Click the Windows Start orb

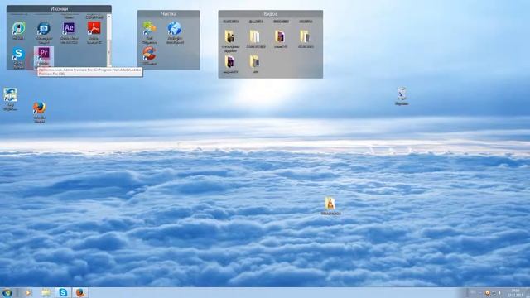[x=7, y=292]
